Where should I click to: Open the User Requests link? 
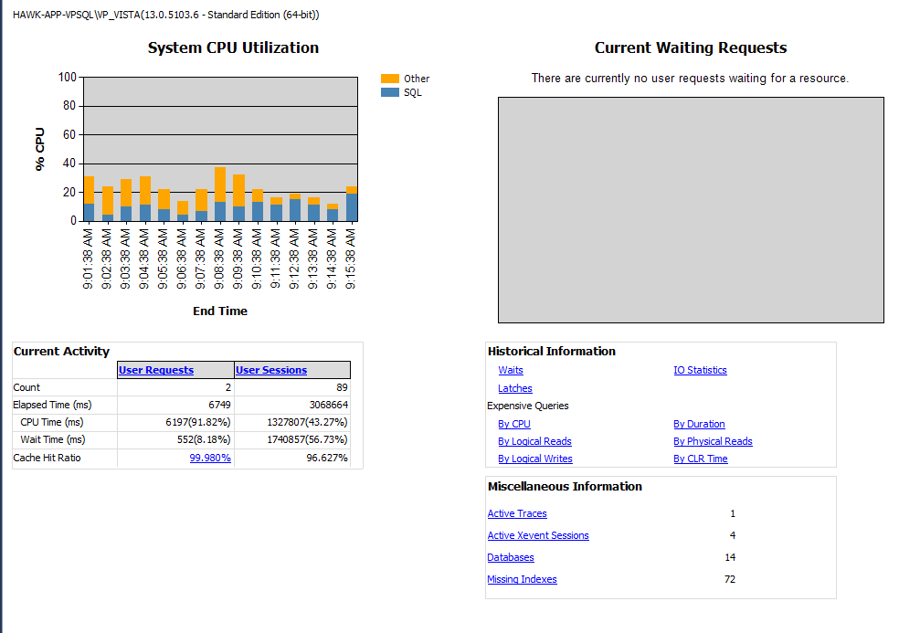156,370
